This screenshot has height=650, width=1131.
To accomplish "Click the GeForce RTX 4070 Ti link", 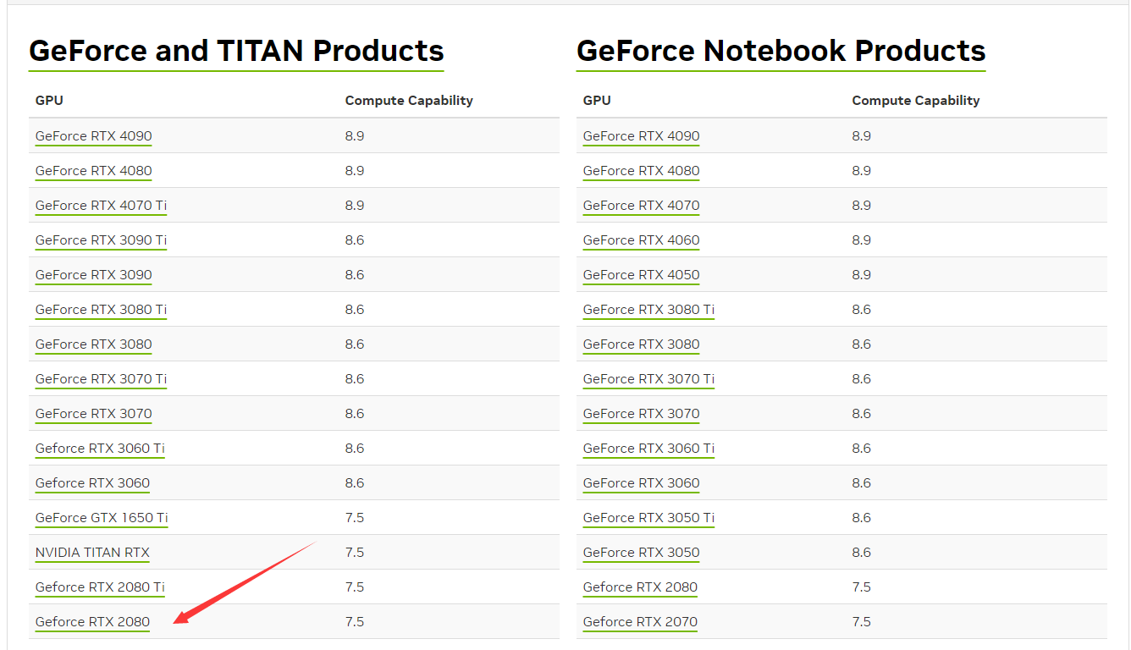I will [102, 206].
